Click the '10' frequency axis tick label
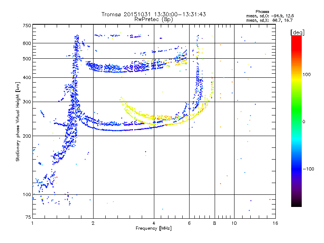The height and width of the screenshot is (243, 324). tap(234, 223)
